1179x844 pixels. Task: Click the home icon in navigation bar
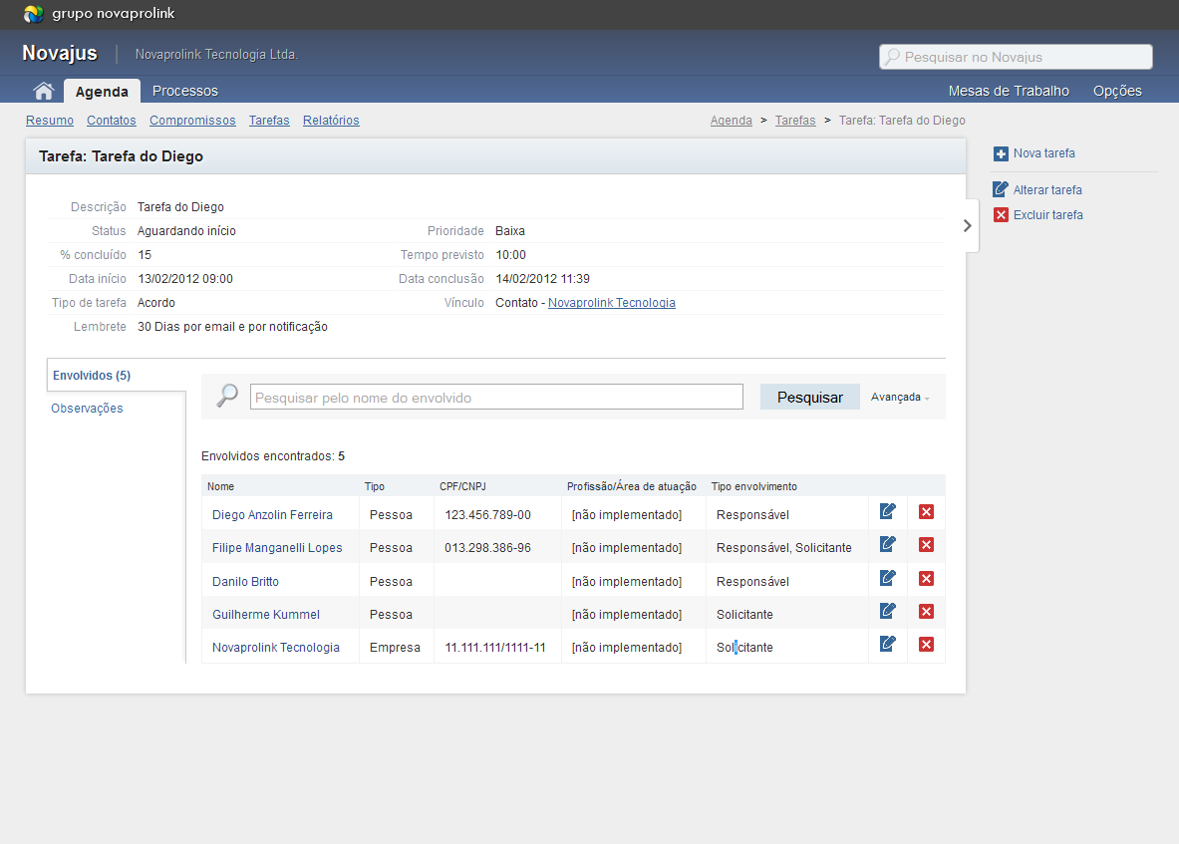coord(43,91)
